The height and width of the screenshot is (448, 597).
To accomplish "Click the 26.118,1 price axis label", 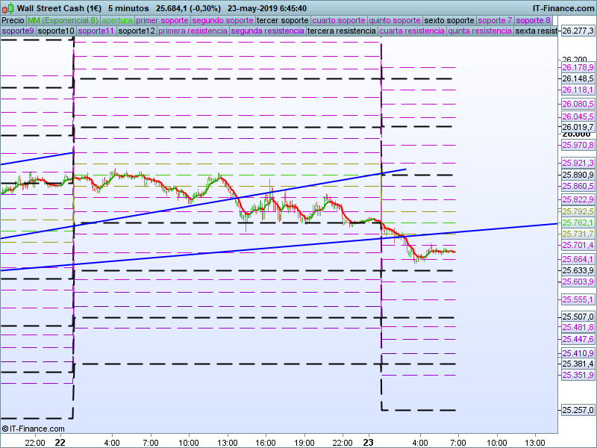I will coord(578,90).
